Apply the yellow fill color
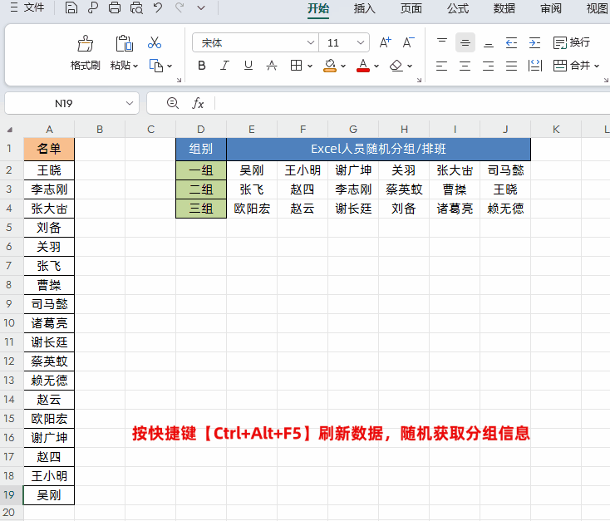This screenshot has height=521, width=610. (x=330, y=66)
